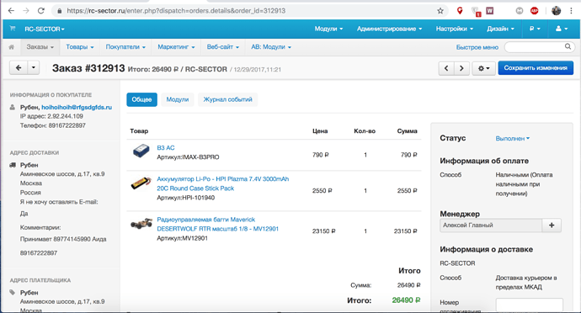The width and height of the screenshot is (581, 313).
Task: Open the user account menu icon
Action: 562,29
